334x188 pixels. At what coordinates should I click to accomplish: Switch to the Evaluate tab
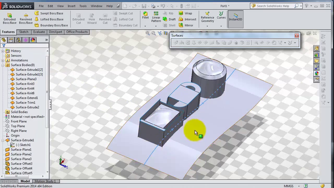[39, 32]
